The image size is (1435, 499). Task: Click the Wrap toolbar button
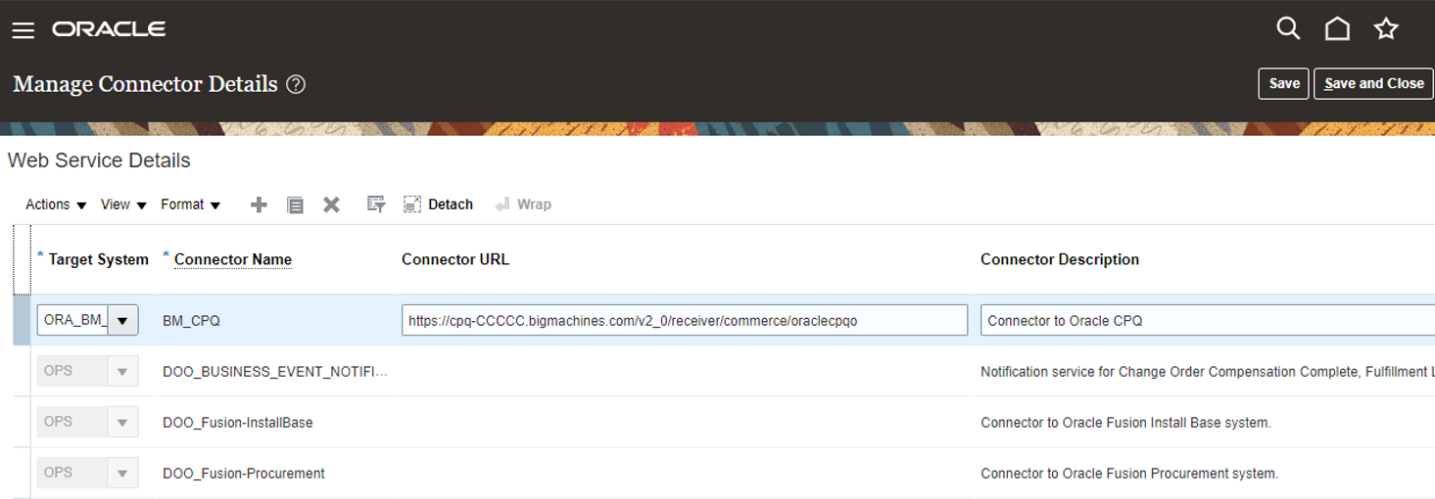pos(523,204)
